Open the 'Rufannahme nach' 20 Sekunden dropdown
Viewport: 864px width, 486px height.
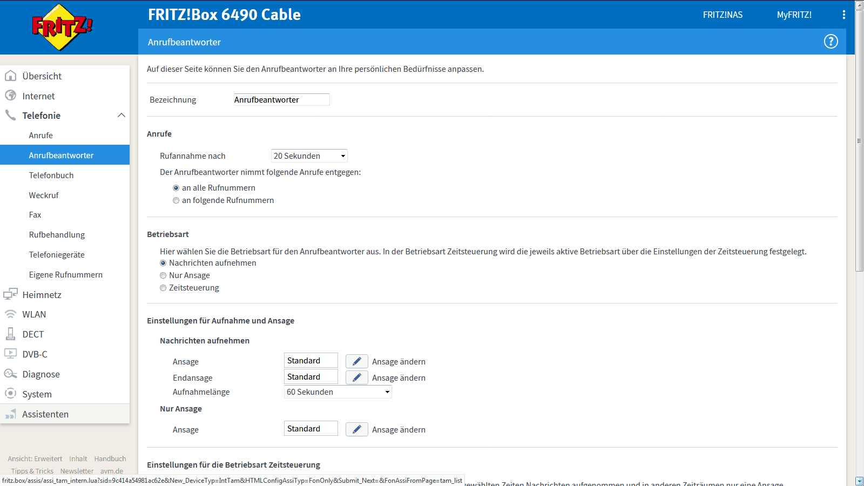click(x=309, y=156)
